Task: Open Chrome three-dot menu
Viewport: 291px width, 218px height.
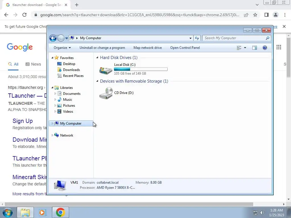Action: click(285, 15)
